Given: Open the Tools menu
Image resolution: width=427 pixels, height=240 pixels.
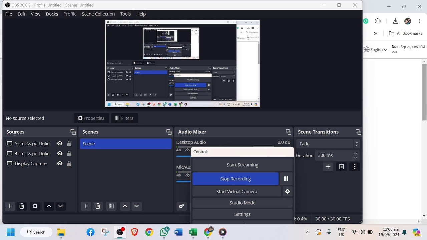Looking at the screenshot, I should 125,14.
